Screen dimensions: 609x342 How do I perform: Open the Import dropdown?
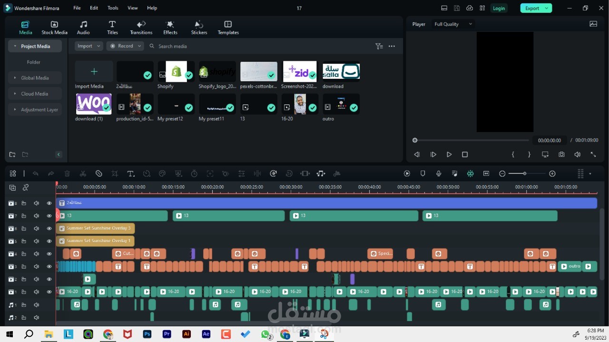tap(88, 46)
